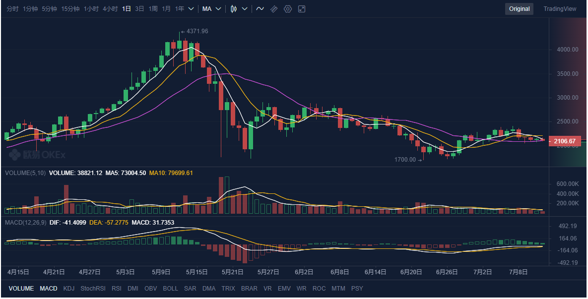Select the 4小时 interval
Viewport: 588px width, 299px height.
click(x=110, y=9)
